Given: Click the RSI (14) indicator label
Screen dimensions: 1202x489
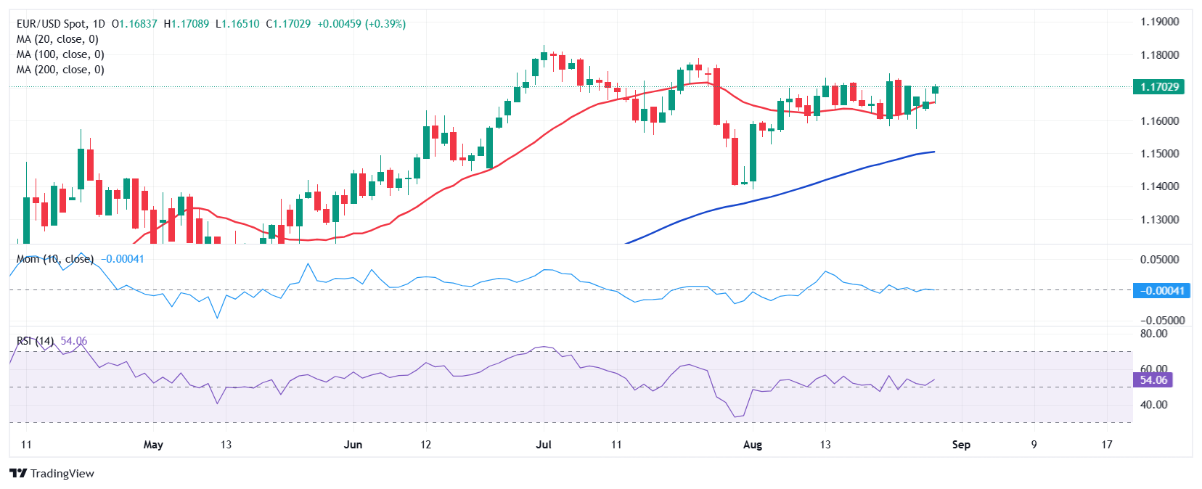Looking at the screenshot, I should click(x=35, y=341).
